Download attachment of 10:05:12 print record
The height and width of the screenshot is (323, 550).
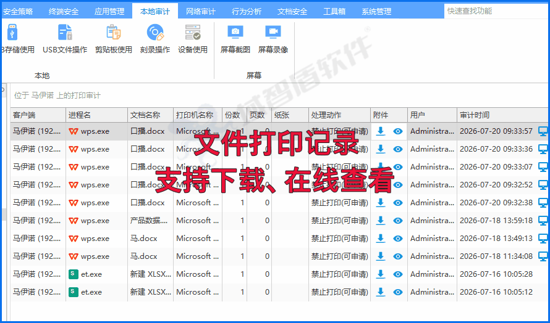[x=380, y=292]
